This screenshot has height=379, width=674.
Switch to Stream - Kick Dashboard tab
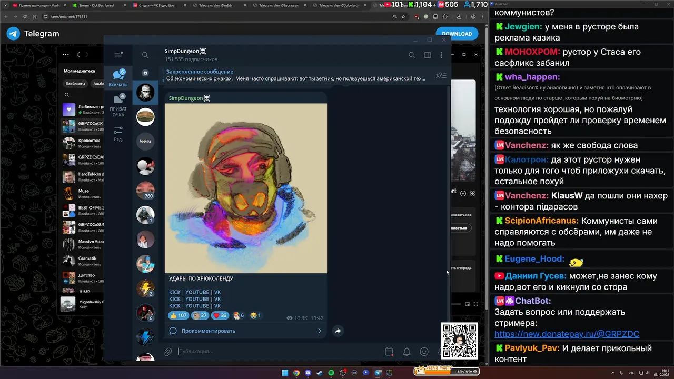point(95,5)
